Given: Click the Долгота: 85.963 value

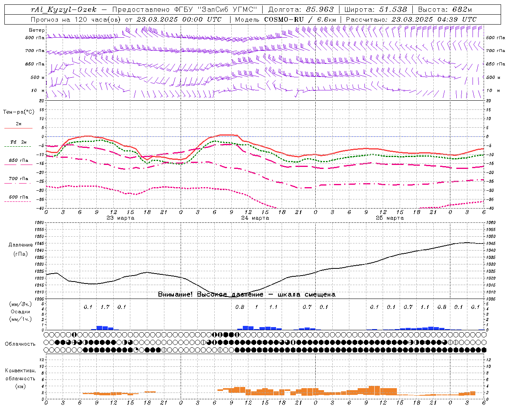Looking at the screenshot, I should pyautogui.click(x=301, y=10).
